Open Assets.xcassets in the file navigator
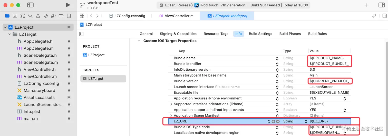 click(39, 98)
